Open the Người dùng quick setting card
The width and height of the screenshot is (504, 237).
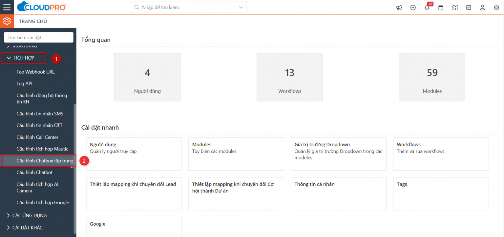[134, 154]
